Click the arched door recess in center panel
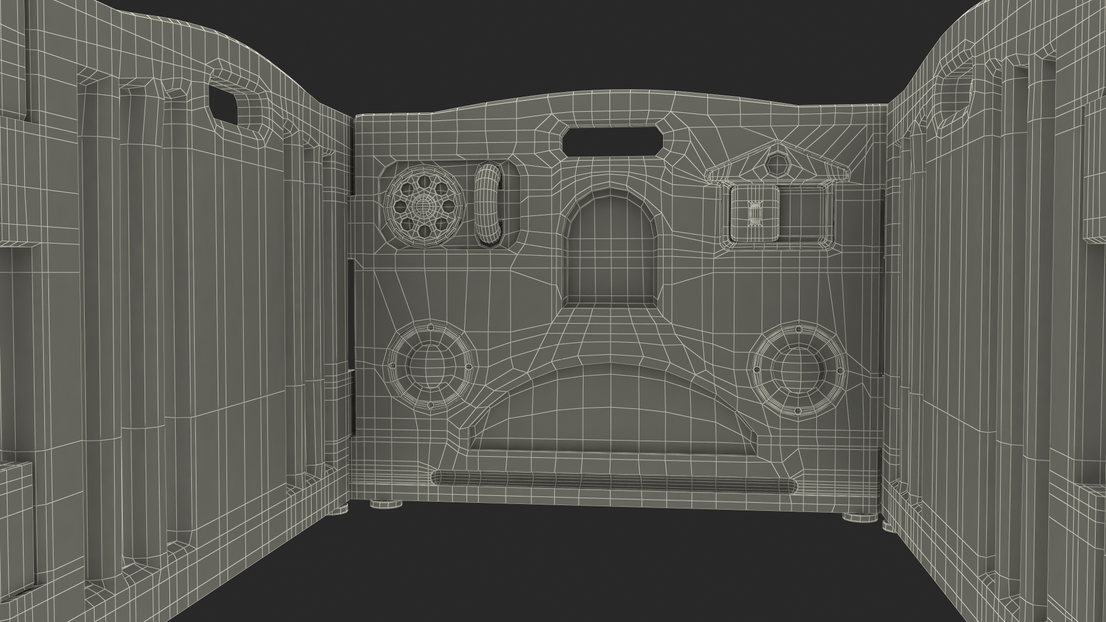Viewport: 1106px width, 622px height. click(x=612, y=253)
